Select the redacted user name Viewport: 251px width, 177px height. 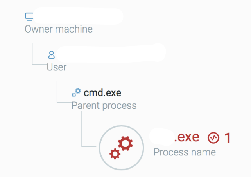click(x=111, y=53)
